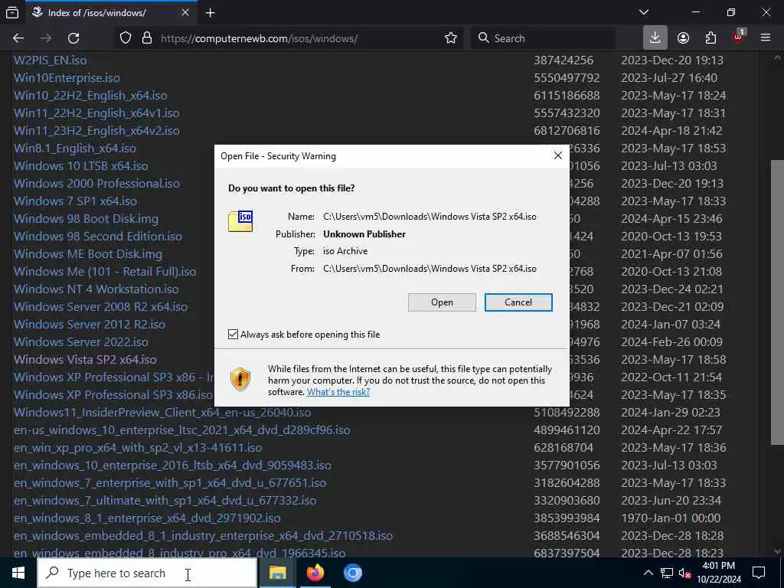Open the Firefox account icon

pos(683,38)
